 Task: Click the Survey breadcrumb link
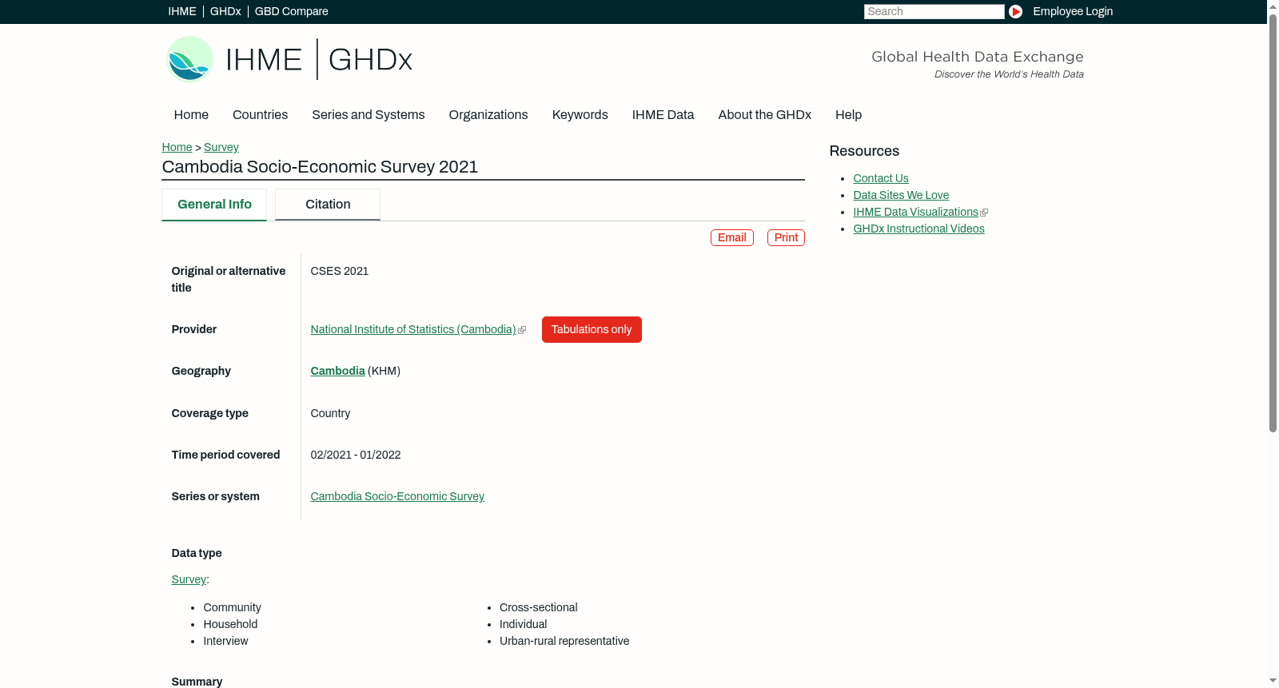point(221,147)
